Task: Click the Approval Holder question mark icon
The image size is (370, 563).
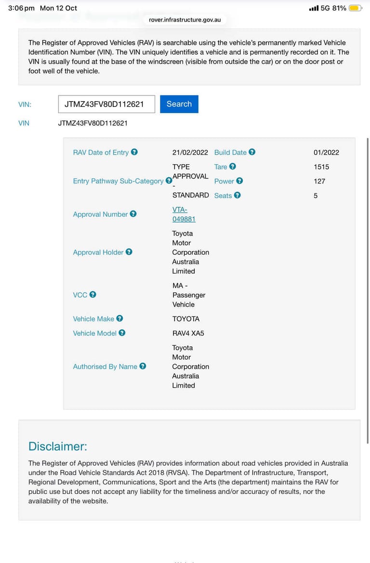Action: [129, 252]
